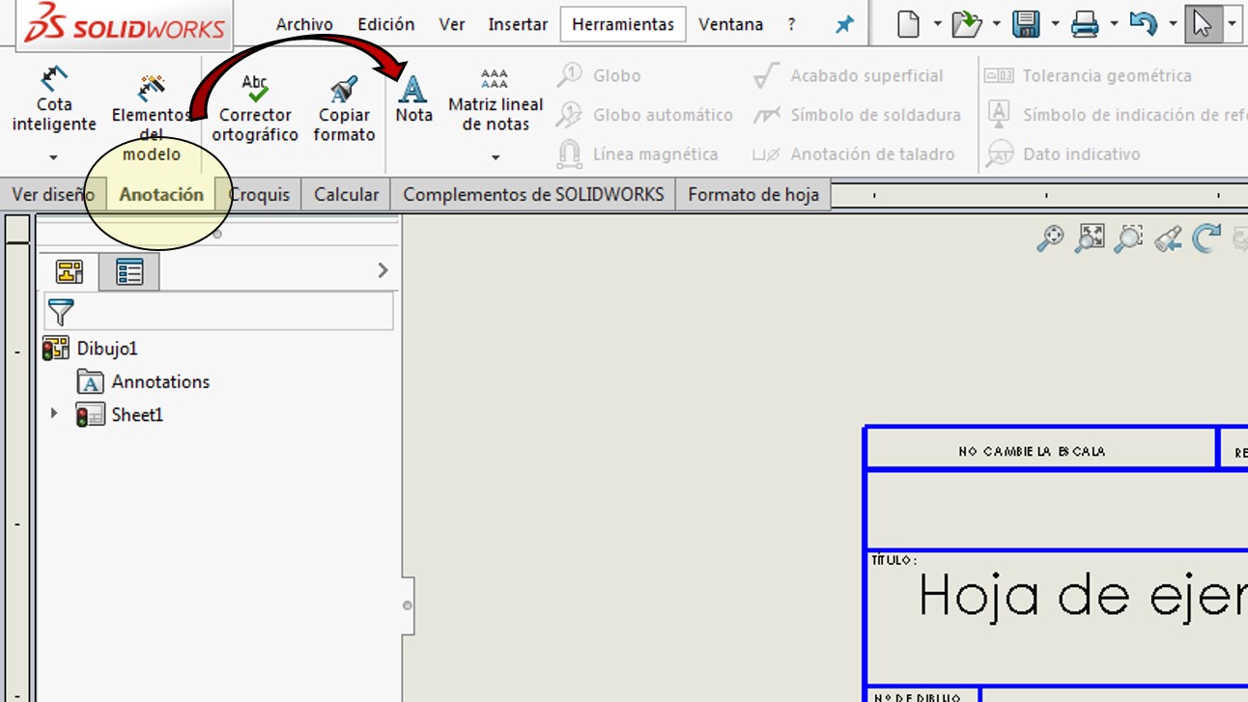Screen dimensions: 1248x702
Task: Click the SOLIDWORKS logo
Action: coord(124,24)
